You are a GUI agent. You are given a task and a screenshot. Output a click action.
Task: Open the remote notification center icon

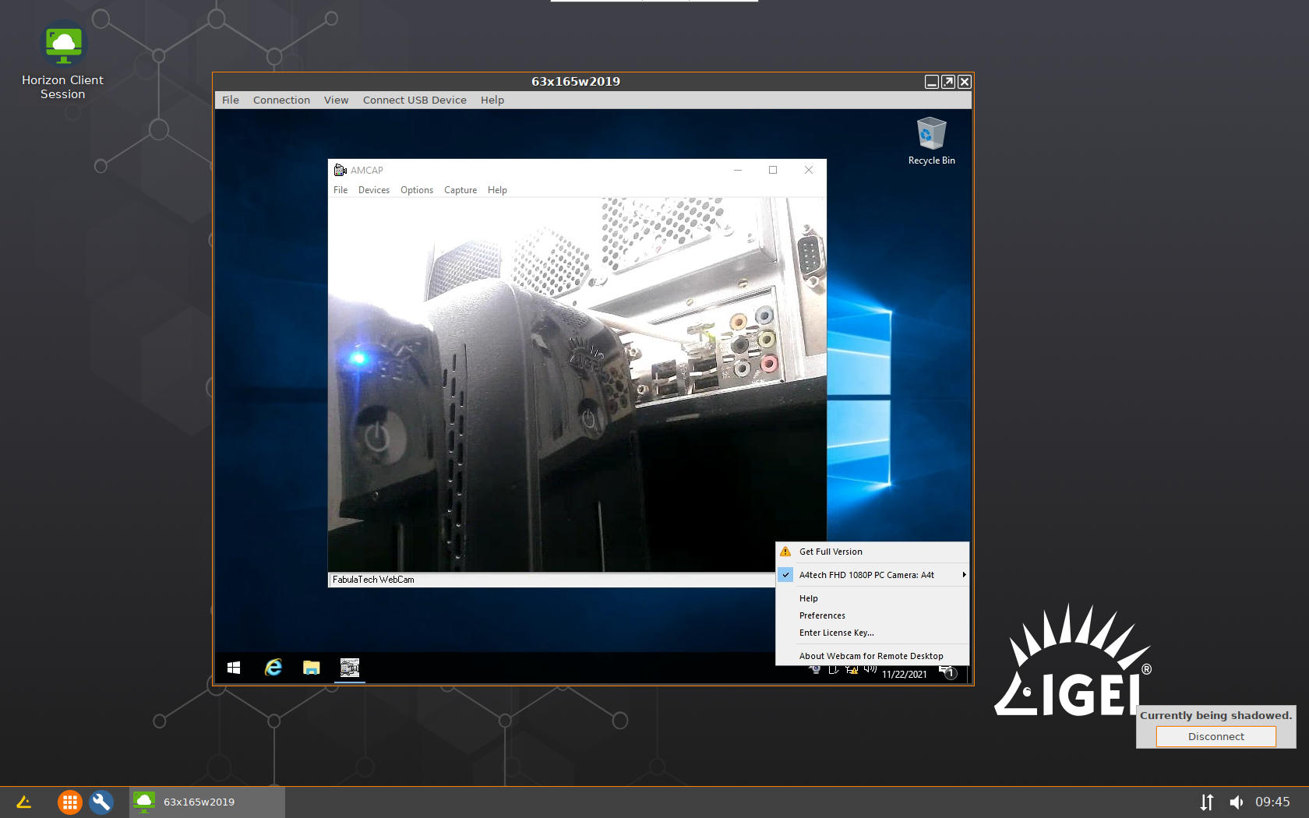[x=948, y=672]
